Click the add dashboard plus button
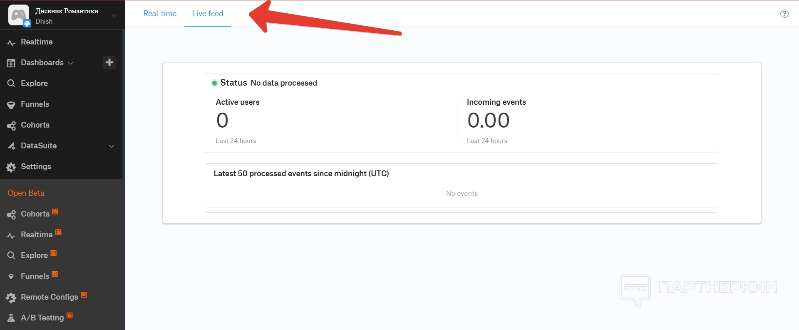This screenshot has height=330, width=799. coord(109,62)
